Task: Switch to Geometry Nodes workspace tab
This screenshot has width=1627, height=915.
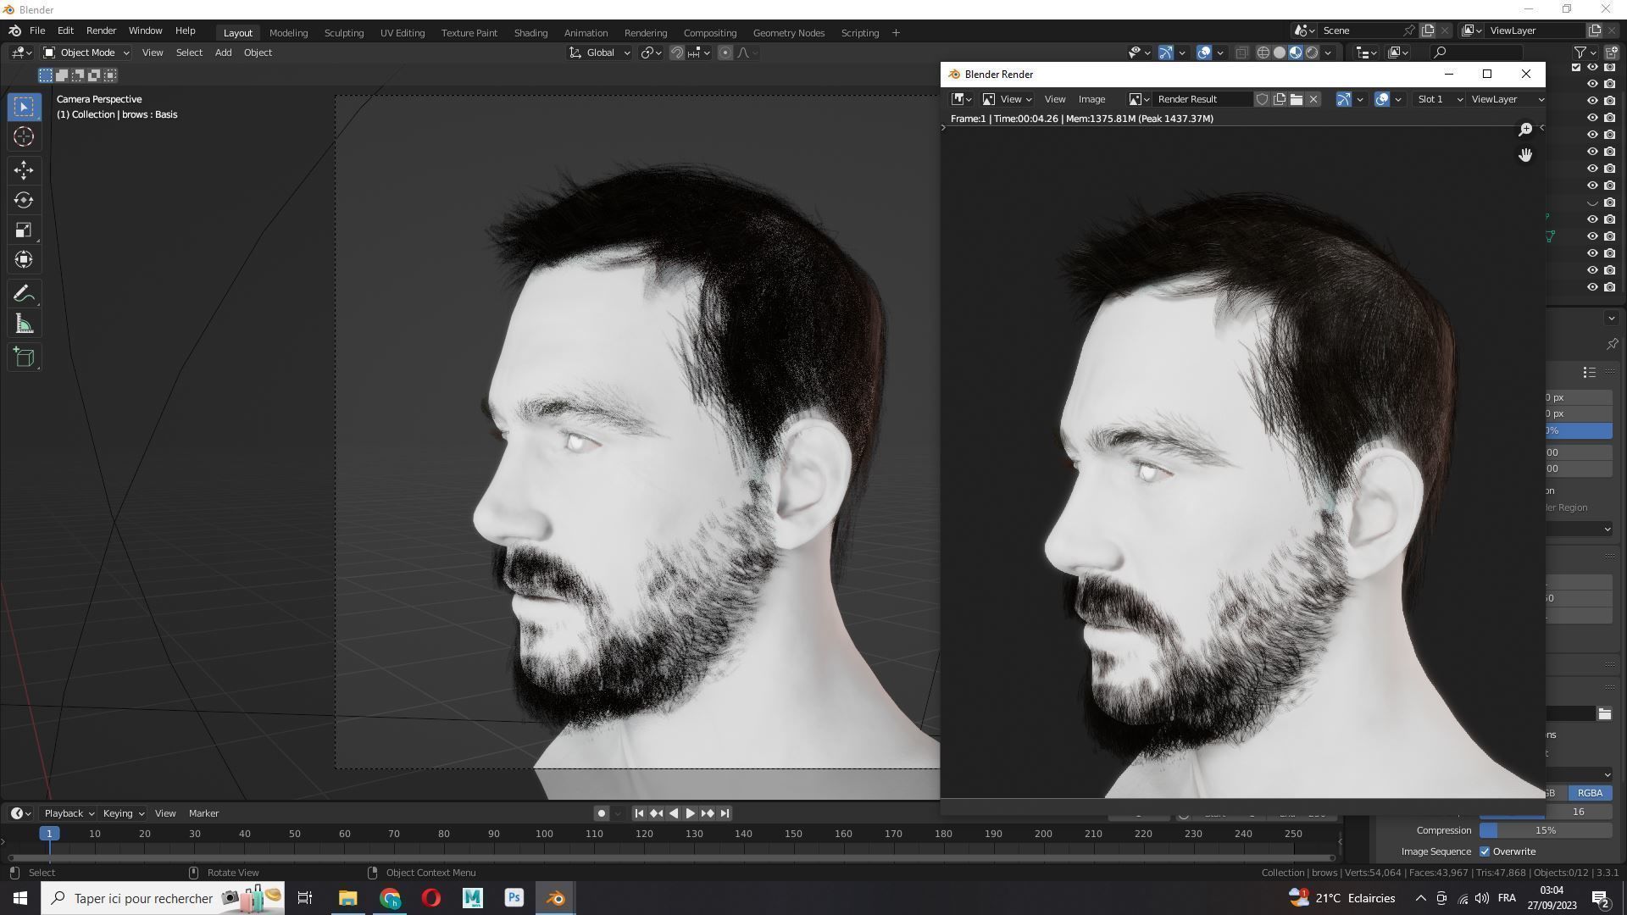Action: tap(789, 33)
